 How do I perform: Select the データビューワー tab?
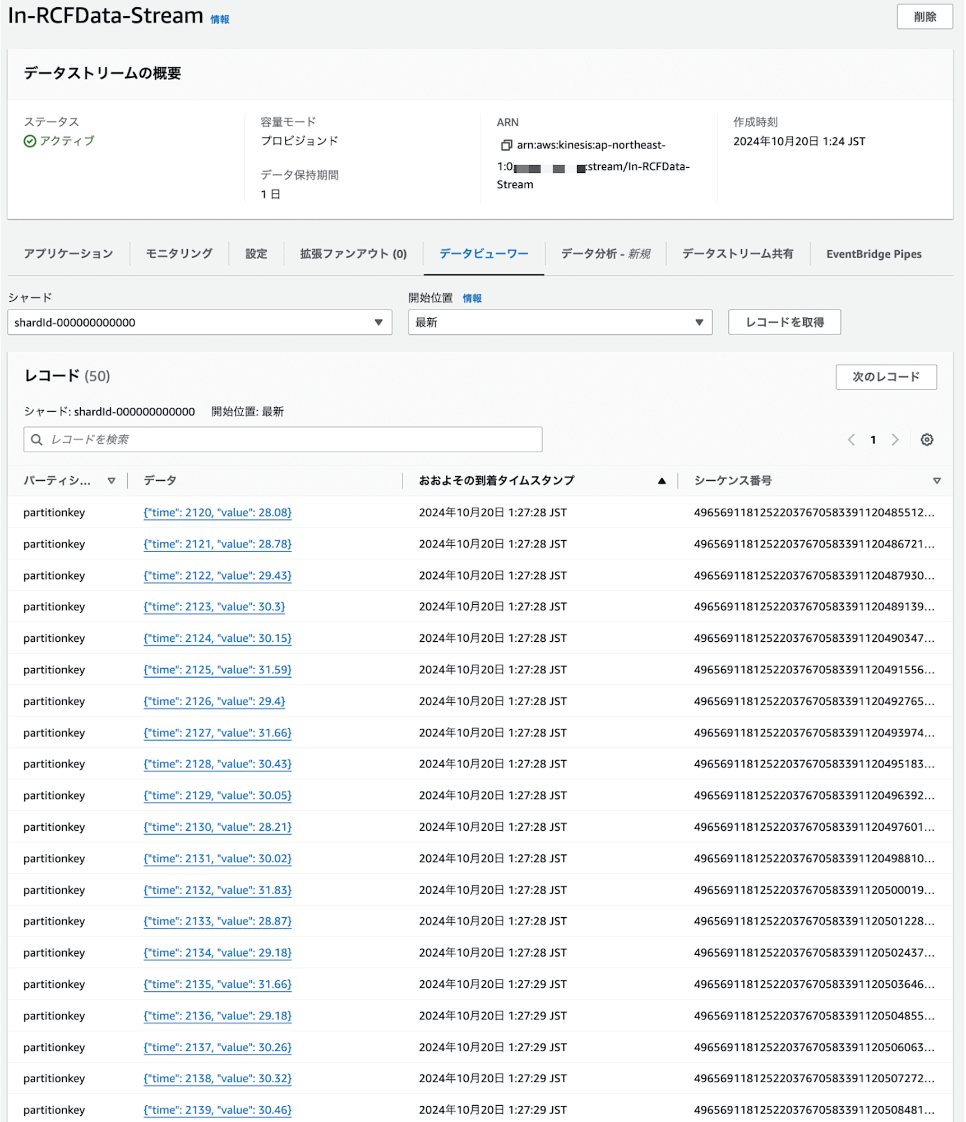tap(484, 254)
